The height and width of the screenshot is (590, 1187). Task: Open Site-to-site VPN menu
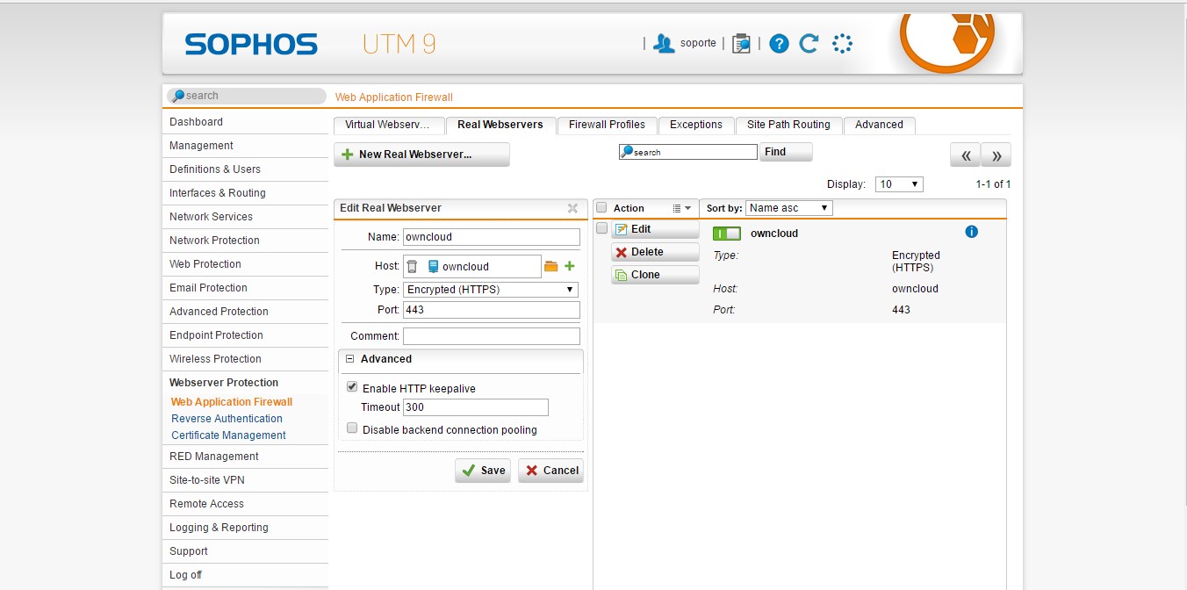[x=245, y=480]
